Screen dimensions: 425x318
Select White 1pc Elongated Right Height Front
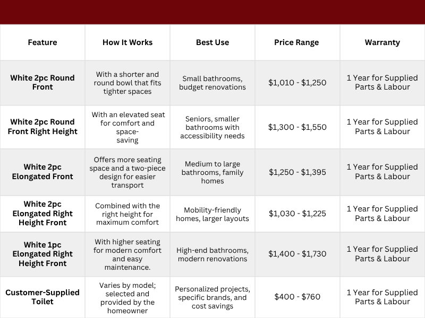pos(42,254)
